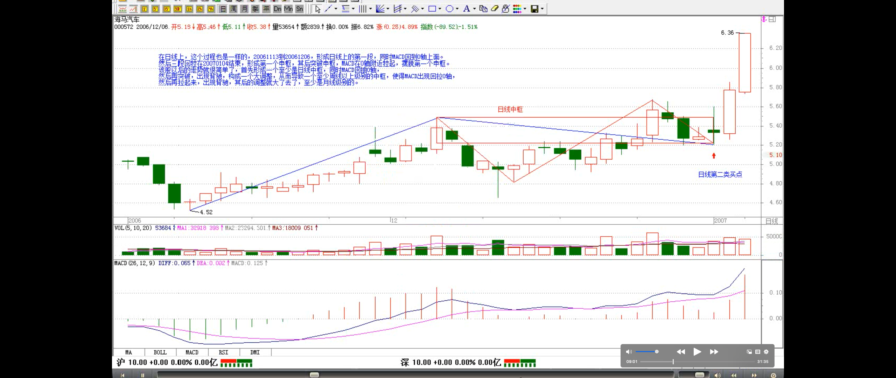This screenshot has width=896, height=378.
Task: Select the vertical cycle lines tool
Action: click(x=363, y=9)
